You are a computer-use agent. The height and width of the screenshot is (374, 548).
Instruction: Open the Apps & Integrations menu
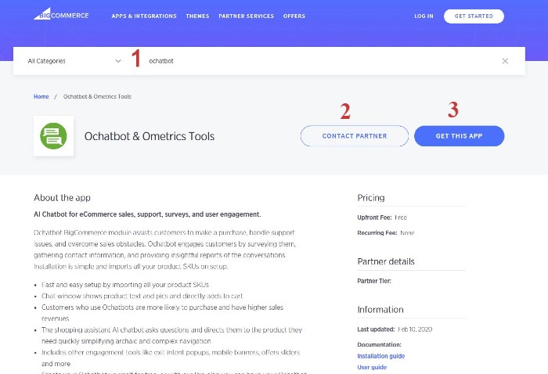coord(144,16)
